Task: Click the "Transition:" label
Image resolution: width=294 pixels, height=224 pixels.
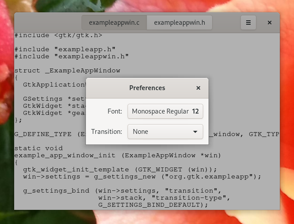Action: (x=107, y=132)
